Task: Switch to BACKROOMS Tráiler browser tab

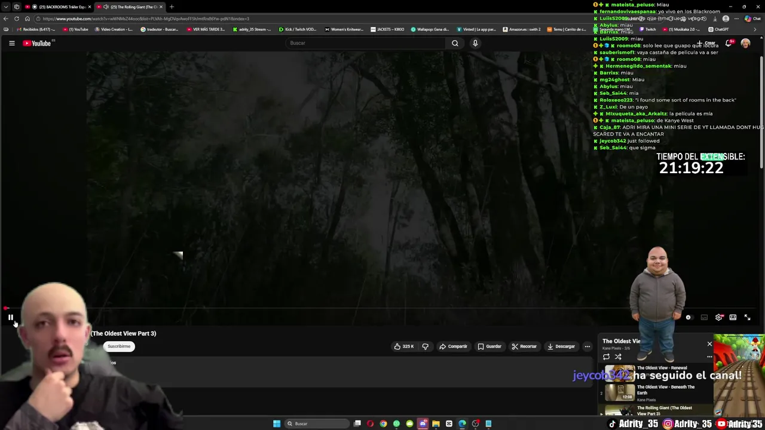Action: 57,7
